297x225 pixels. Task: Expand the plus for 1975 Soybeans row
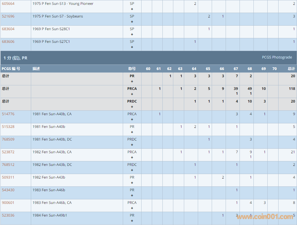[x=132, y=22]
